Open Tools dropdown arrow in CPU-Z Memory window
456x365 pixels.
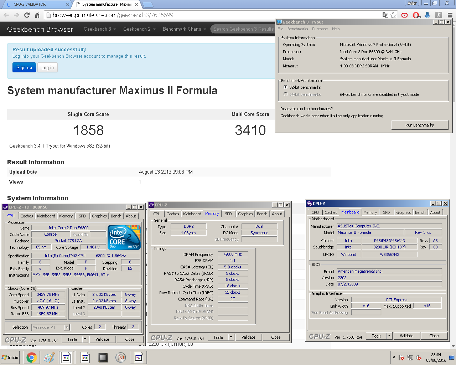point(231,337)
